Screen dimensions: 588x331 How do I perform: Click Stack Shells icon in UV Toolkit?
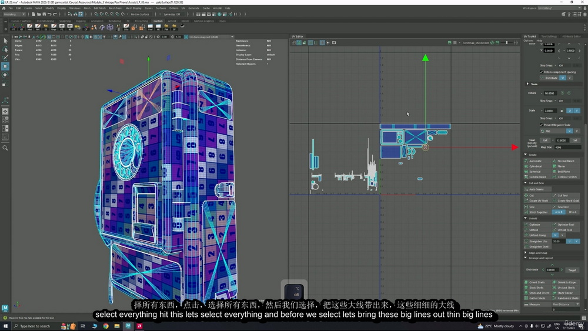(526, 287)
